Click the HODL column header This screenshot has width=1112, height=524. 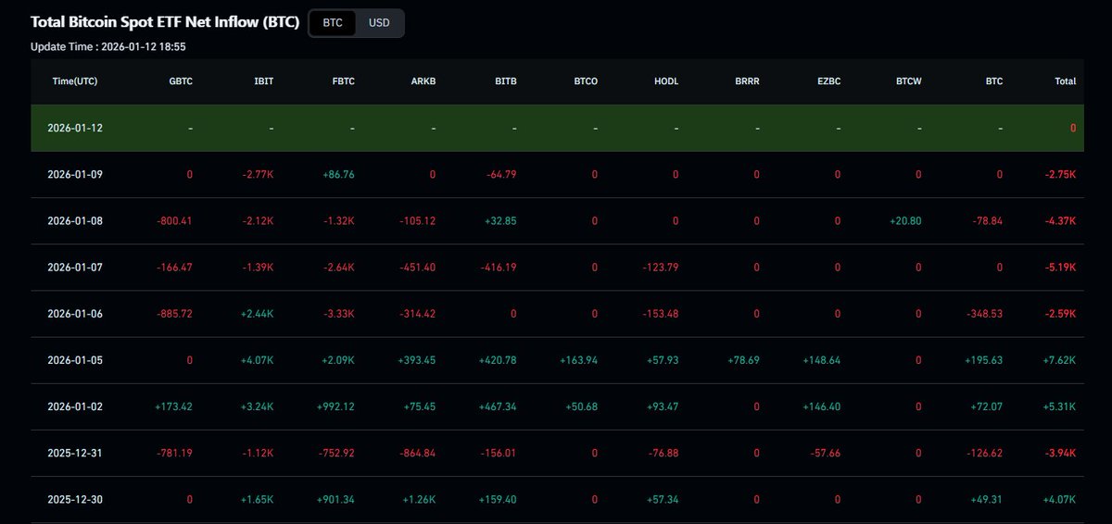[x=666, y=81]
